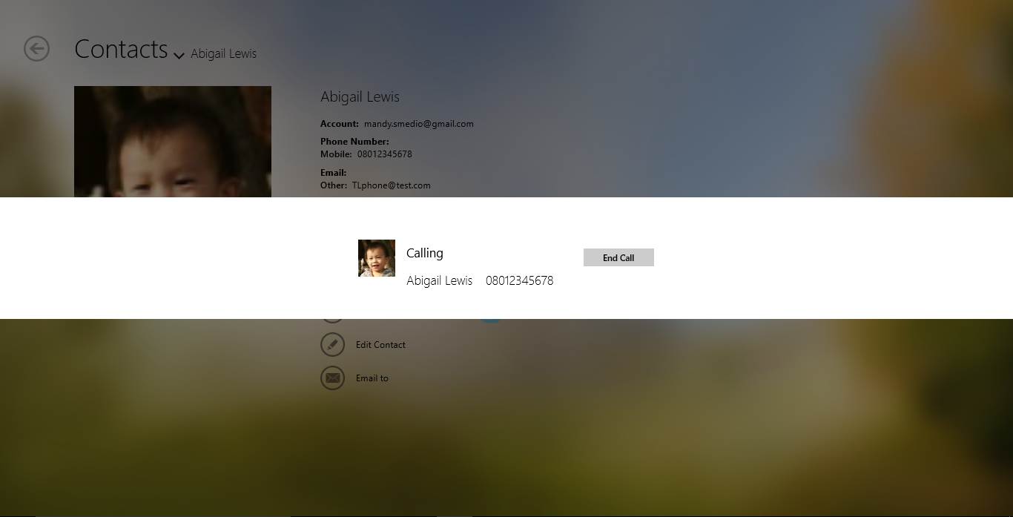Click the Email to envelope icon
The height and width of the screenshot is (517, 1013).
point(332,378)
